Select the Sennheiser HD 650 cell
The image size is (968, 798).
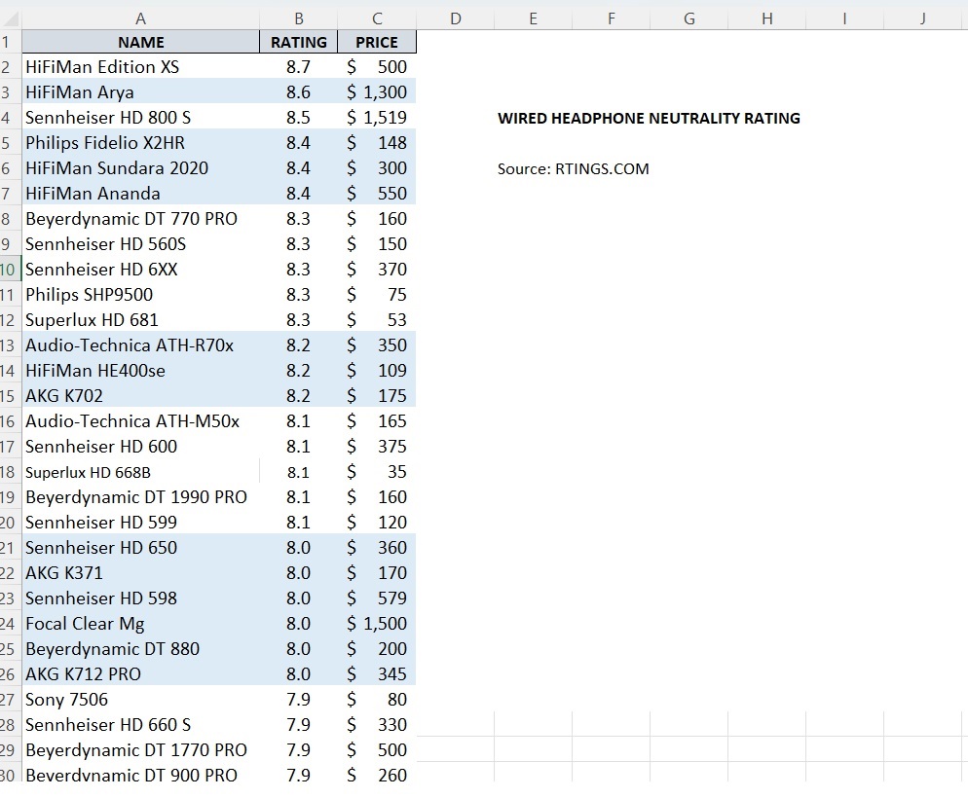pos(141,547)
